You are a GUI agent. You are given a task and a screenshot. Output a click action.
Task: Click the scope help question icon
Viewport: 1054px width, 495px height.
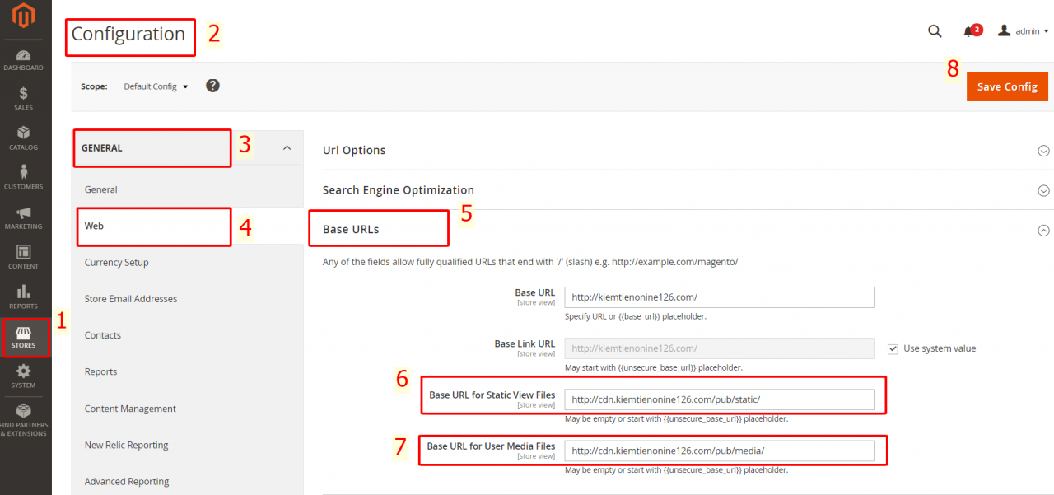point(212,86)
